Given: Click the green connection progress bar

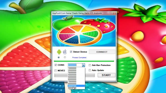Looking at the screenshot, I should point(84,61).
